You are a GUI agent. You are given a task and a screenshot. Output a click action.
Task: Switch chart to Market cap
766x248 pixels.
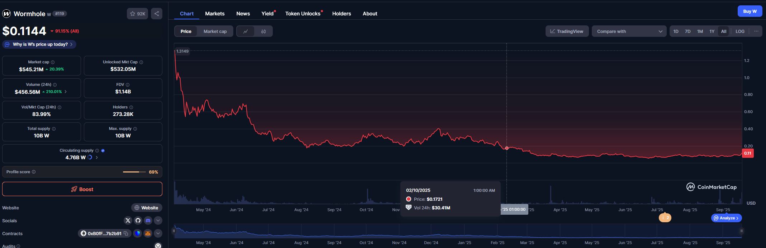tap(215, 31)
